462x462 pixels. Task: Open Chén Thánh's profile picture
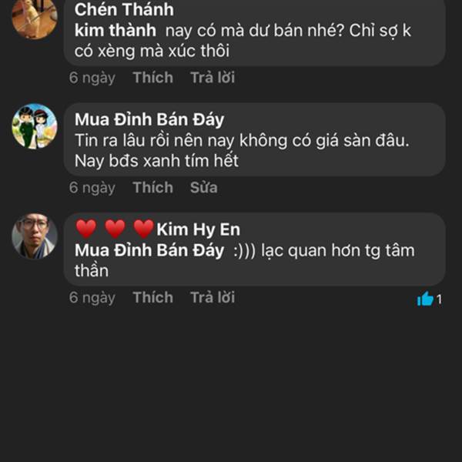(x=35, y=17)
